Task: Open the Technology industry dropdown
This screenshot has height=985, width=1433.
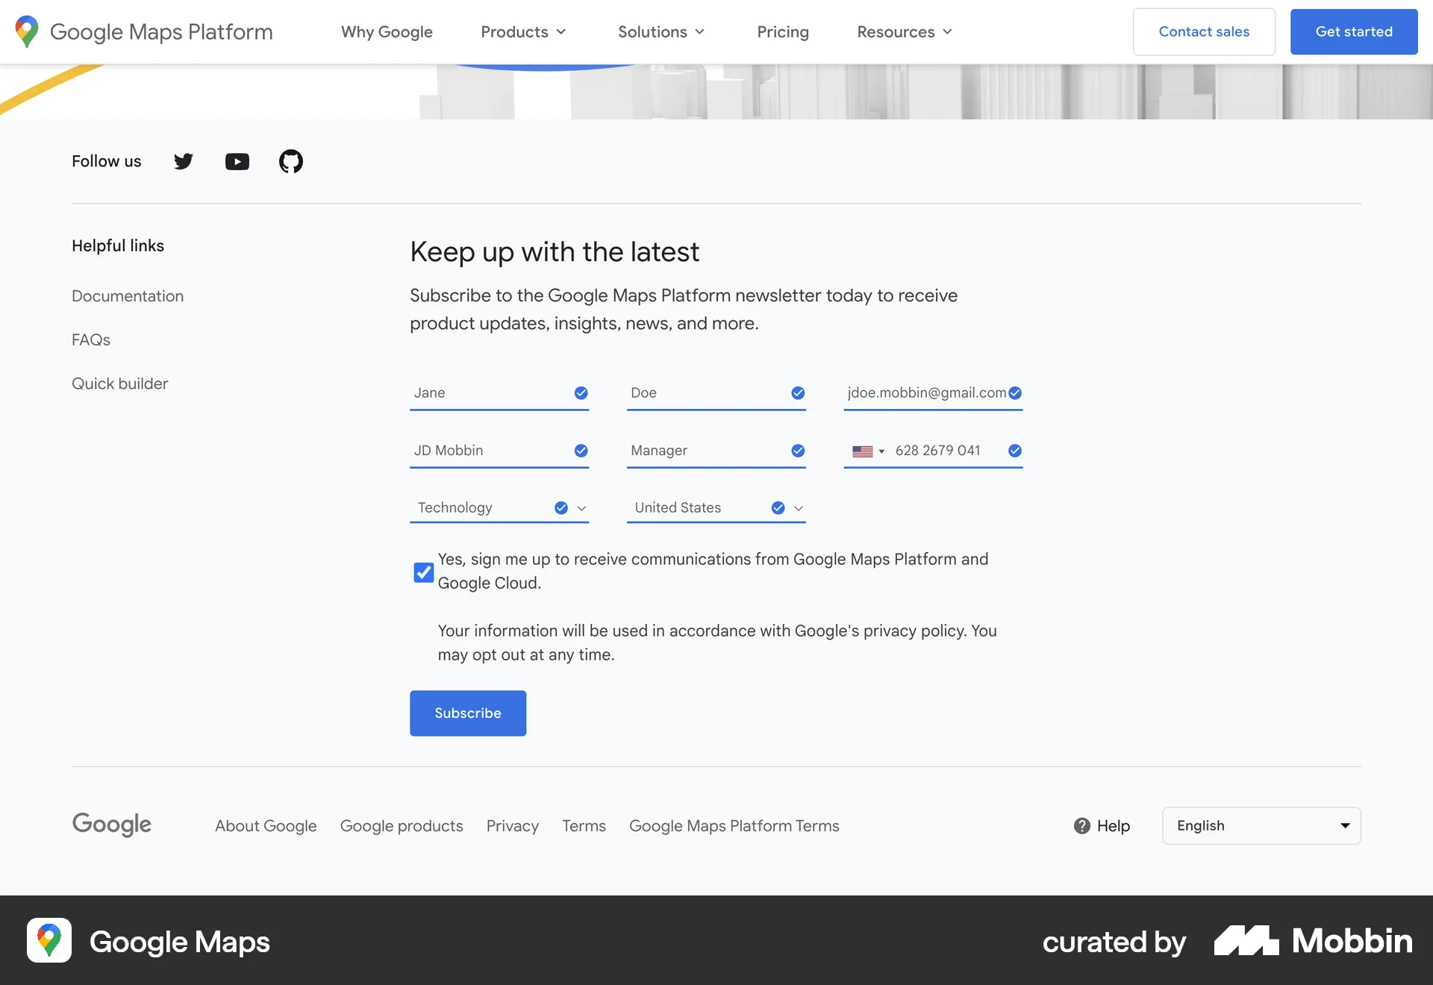Action: [x=582, y=508]
